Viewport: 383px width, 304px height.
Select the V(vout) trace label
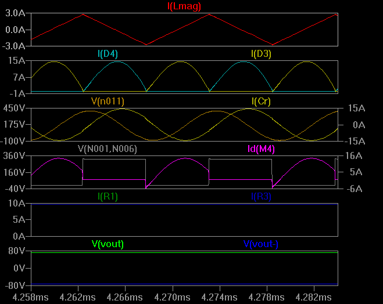point(108,244)
